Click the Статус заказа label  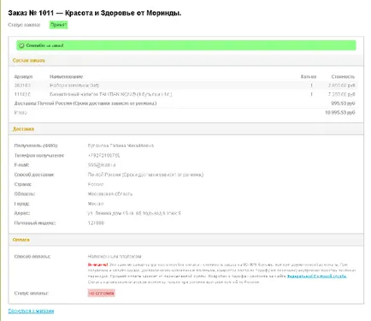[24, 25]
